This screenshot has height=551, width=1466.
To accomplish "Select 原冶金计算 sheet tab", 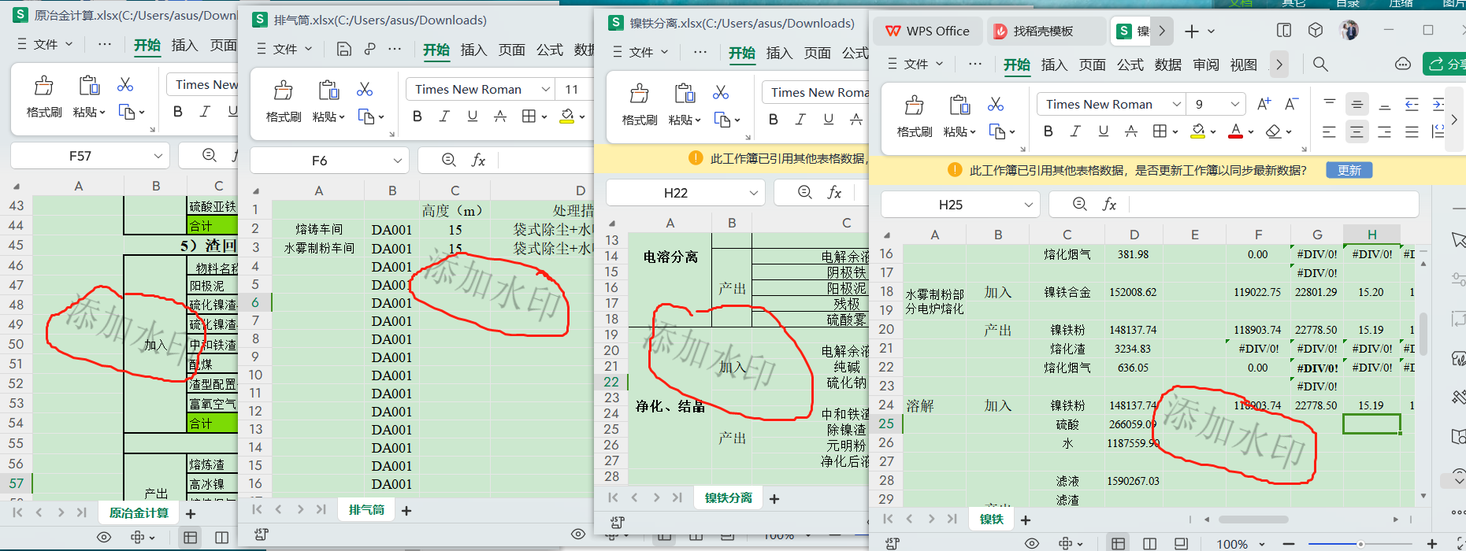I will pyautogui.click(x=139, y=512).
